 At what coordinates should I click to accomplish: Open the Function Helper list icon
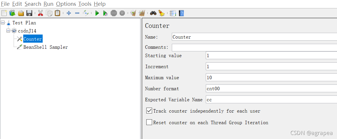[x=173, y=13]
